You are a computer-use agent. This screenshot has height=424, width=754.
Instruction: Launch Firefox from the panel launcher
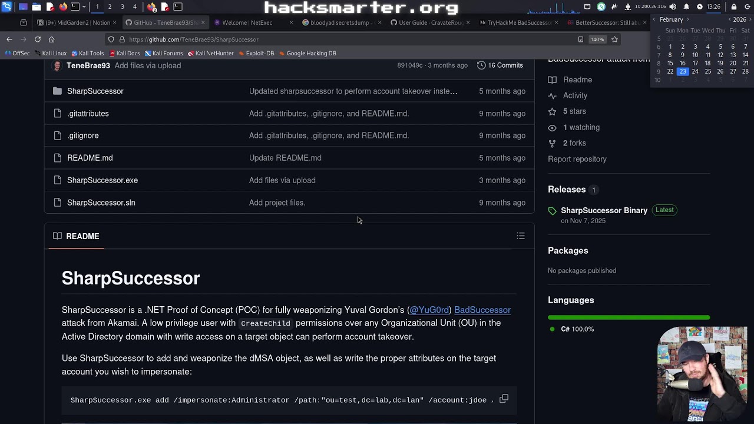pos(62,6)
